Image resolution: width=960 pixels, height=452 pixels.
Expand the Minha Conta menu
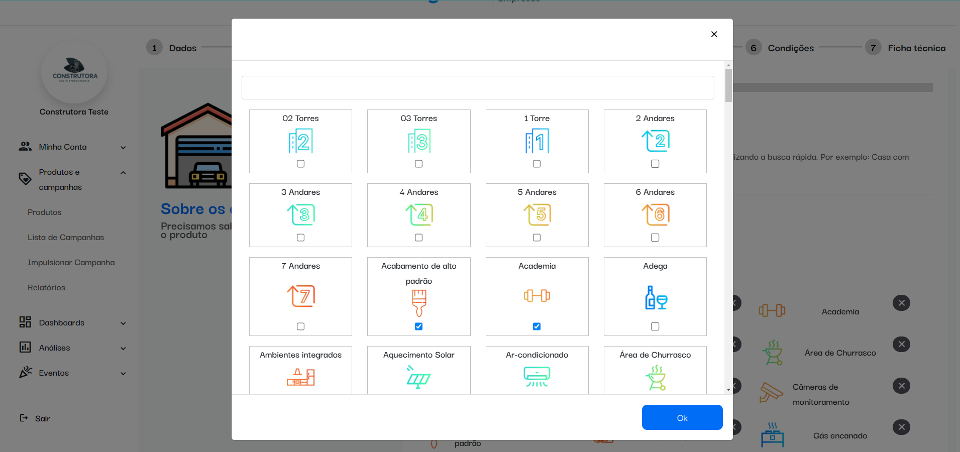pos(123,147)
